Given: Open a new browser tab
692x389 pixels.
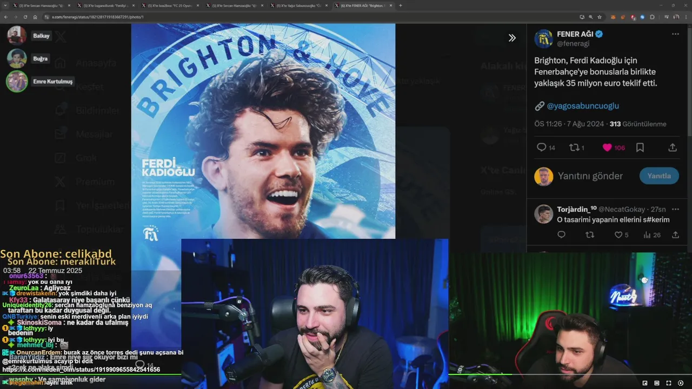Looking at the screenshot, I should pyautogui.click(x=401, y=5).
